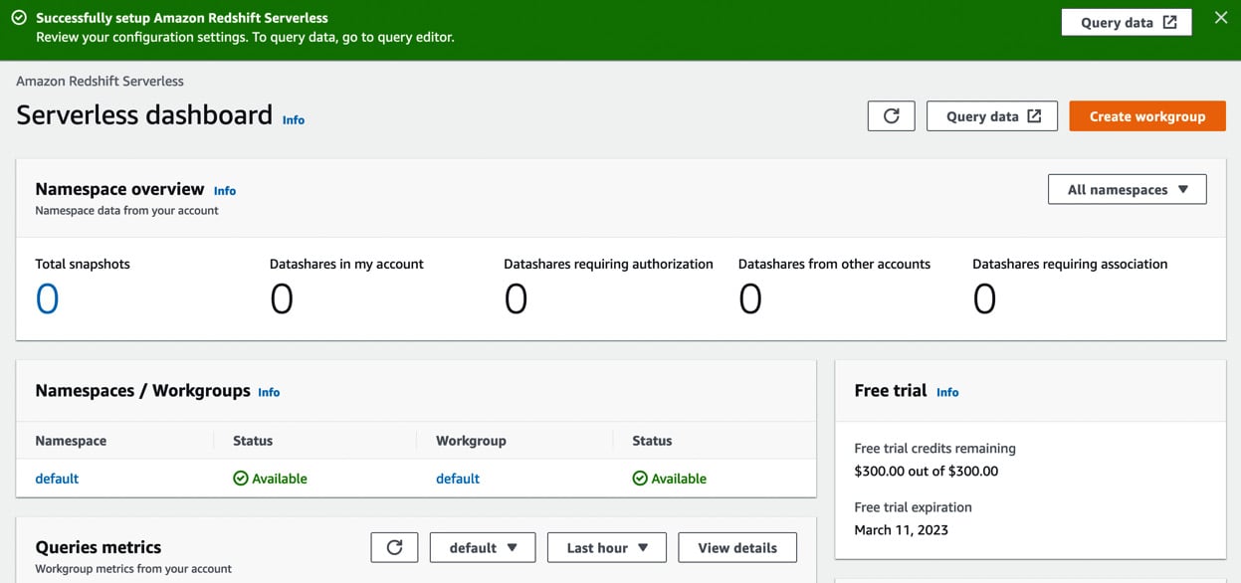Click the Free trial expiration label
The width and height of the screenshot is (1241, 583).
(x=914, y=507)
